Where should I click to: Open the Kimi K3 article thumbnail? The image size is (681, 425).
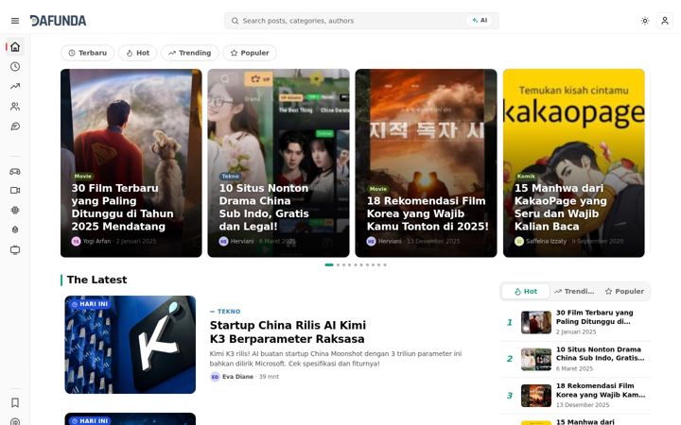coord(131,345)
